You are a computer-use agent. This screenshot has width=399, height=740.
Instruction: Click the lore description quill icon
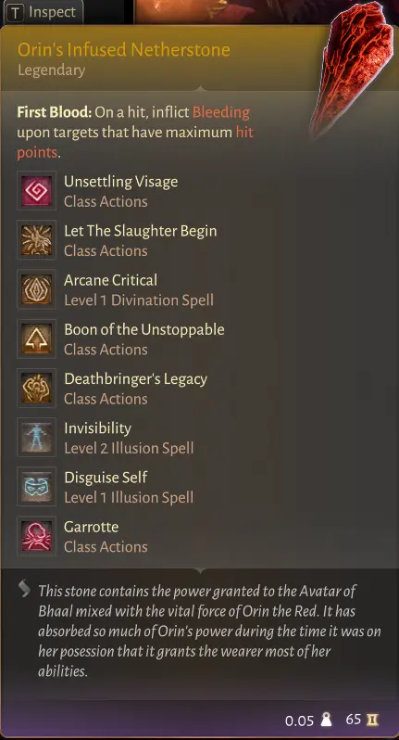[24, 589]
